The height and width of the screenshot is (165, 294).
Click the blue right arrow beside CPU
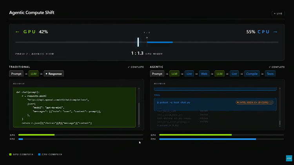275,32
